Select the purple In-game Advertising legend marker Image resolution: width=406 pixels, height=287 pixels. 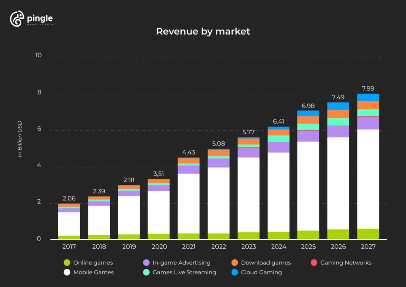[x=147, y=262]
